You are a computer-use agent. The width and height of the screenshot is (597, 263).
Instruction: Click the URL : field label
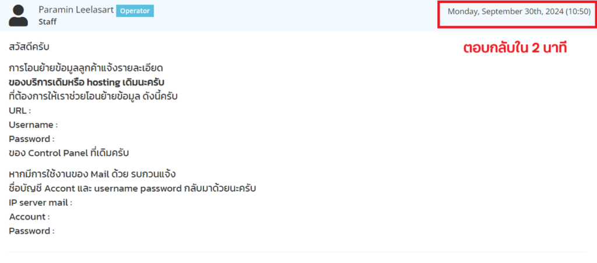click(x=20, y=111)
